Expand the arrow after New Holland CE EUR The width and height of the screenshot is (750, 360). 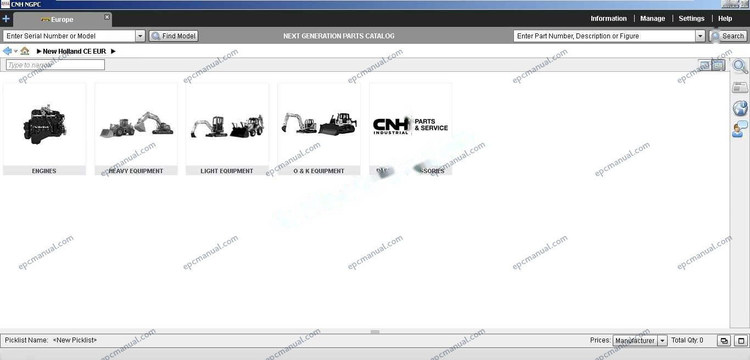pyautogui.click(x=113, y=52)
